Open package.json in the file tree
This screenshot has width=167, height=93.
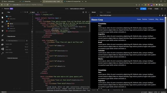click(12, 31)
